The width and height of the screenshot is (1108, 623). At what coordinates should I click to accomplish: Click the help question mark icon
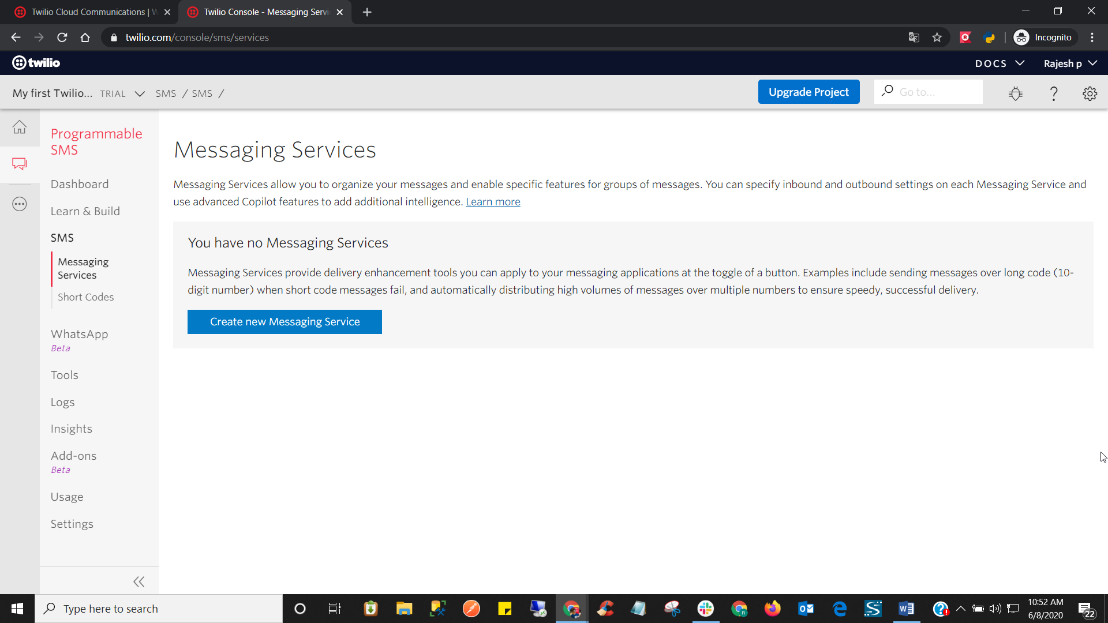(x=1054, y=93)
